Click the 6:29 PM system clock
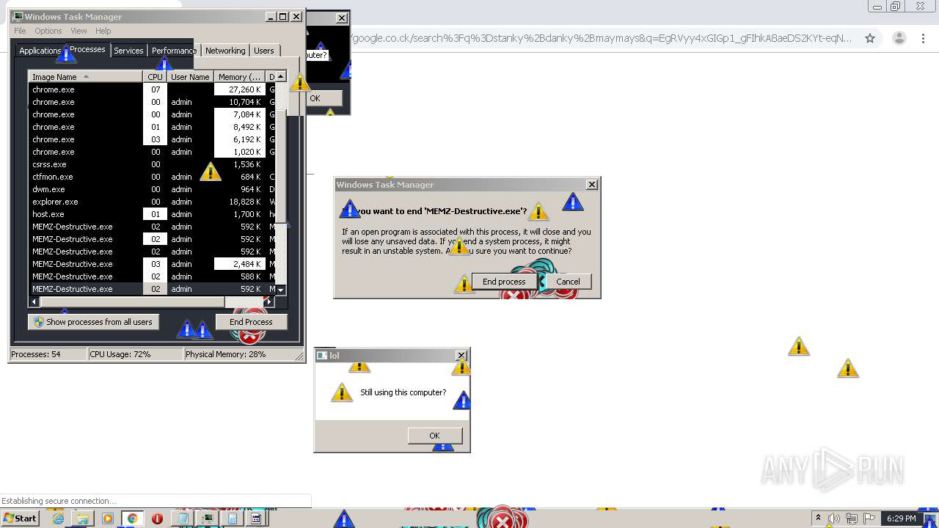This screenshot has height=528, width=939. [901, 518]
